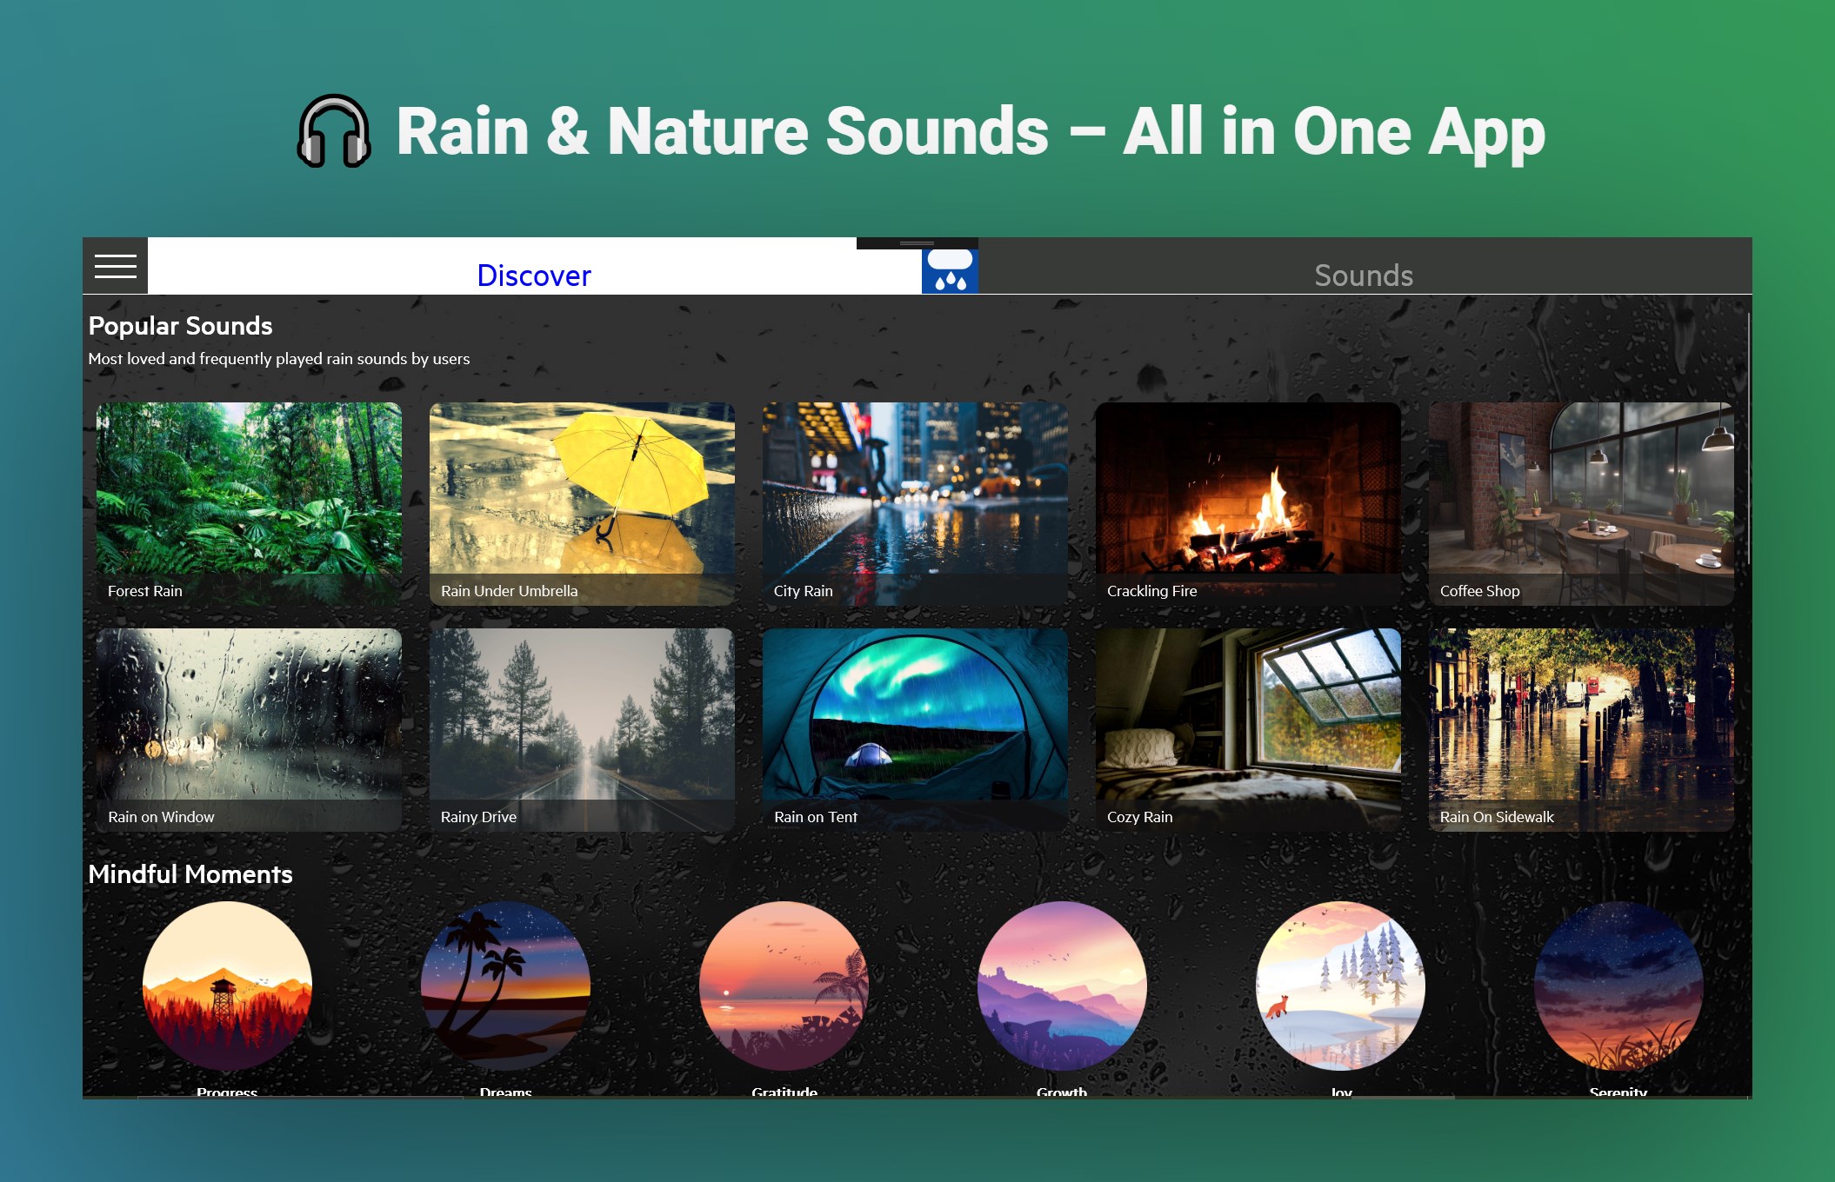The image size is (1835, 1182).
Task: Play the Rainy Drive sound
Action: 582,730
